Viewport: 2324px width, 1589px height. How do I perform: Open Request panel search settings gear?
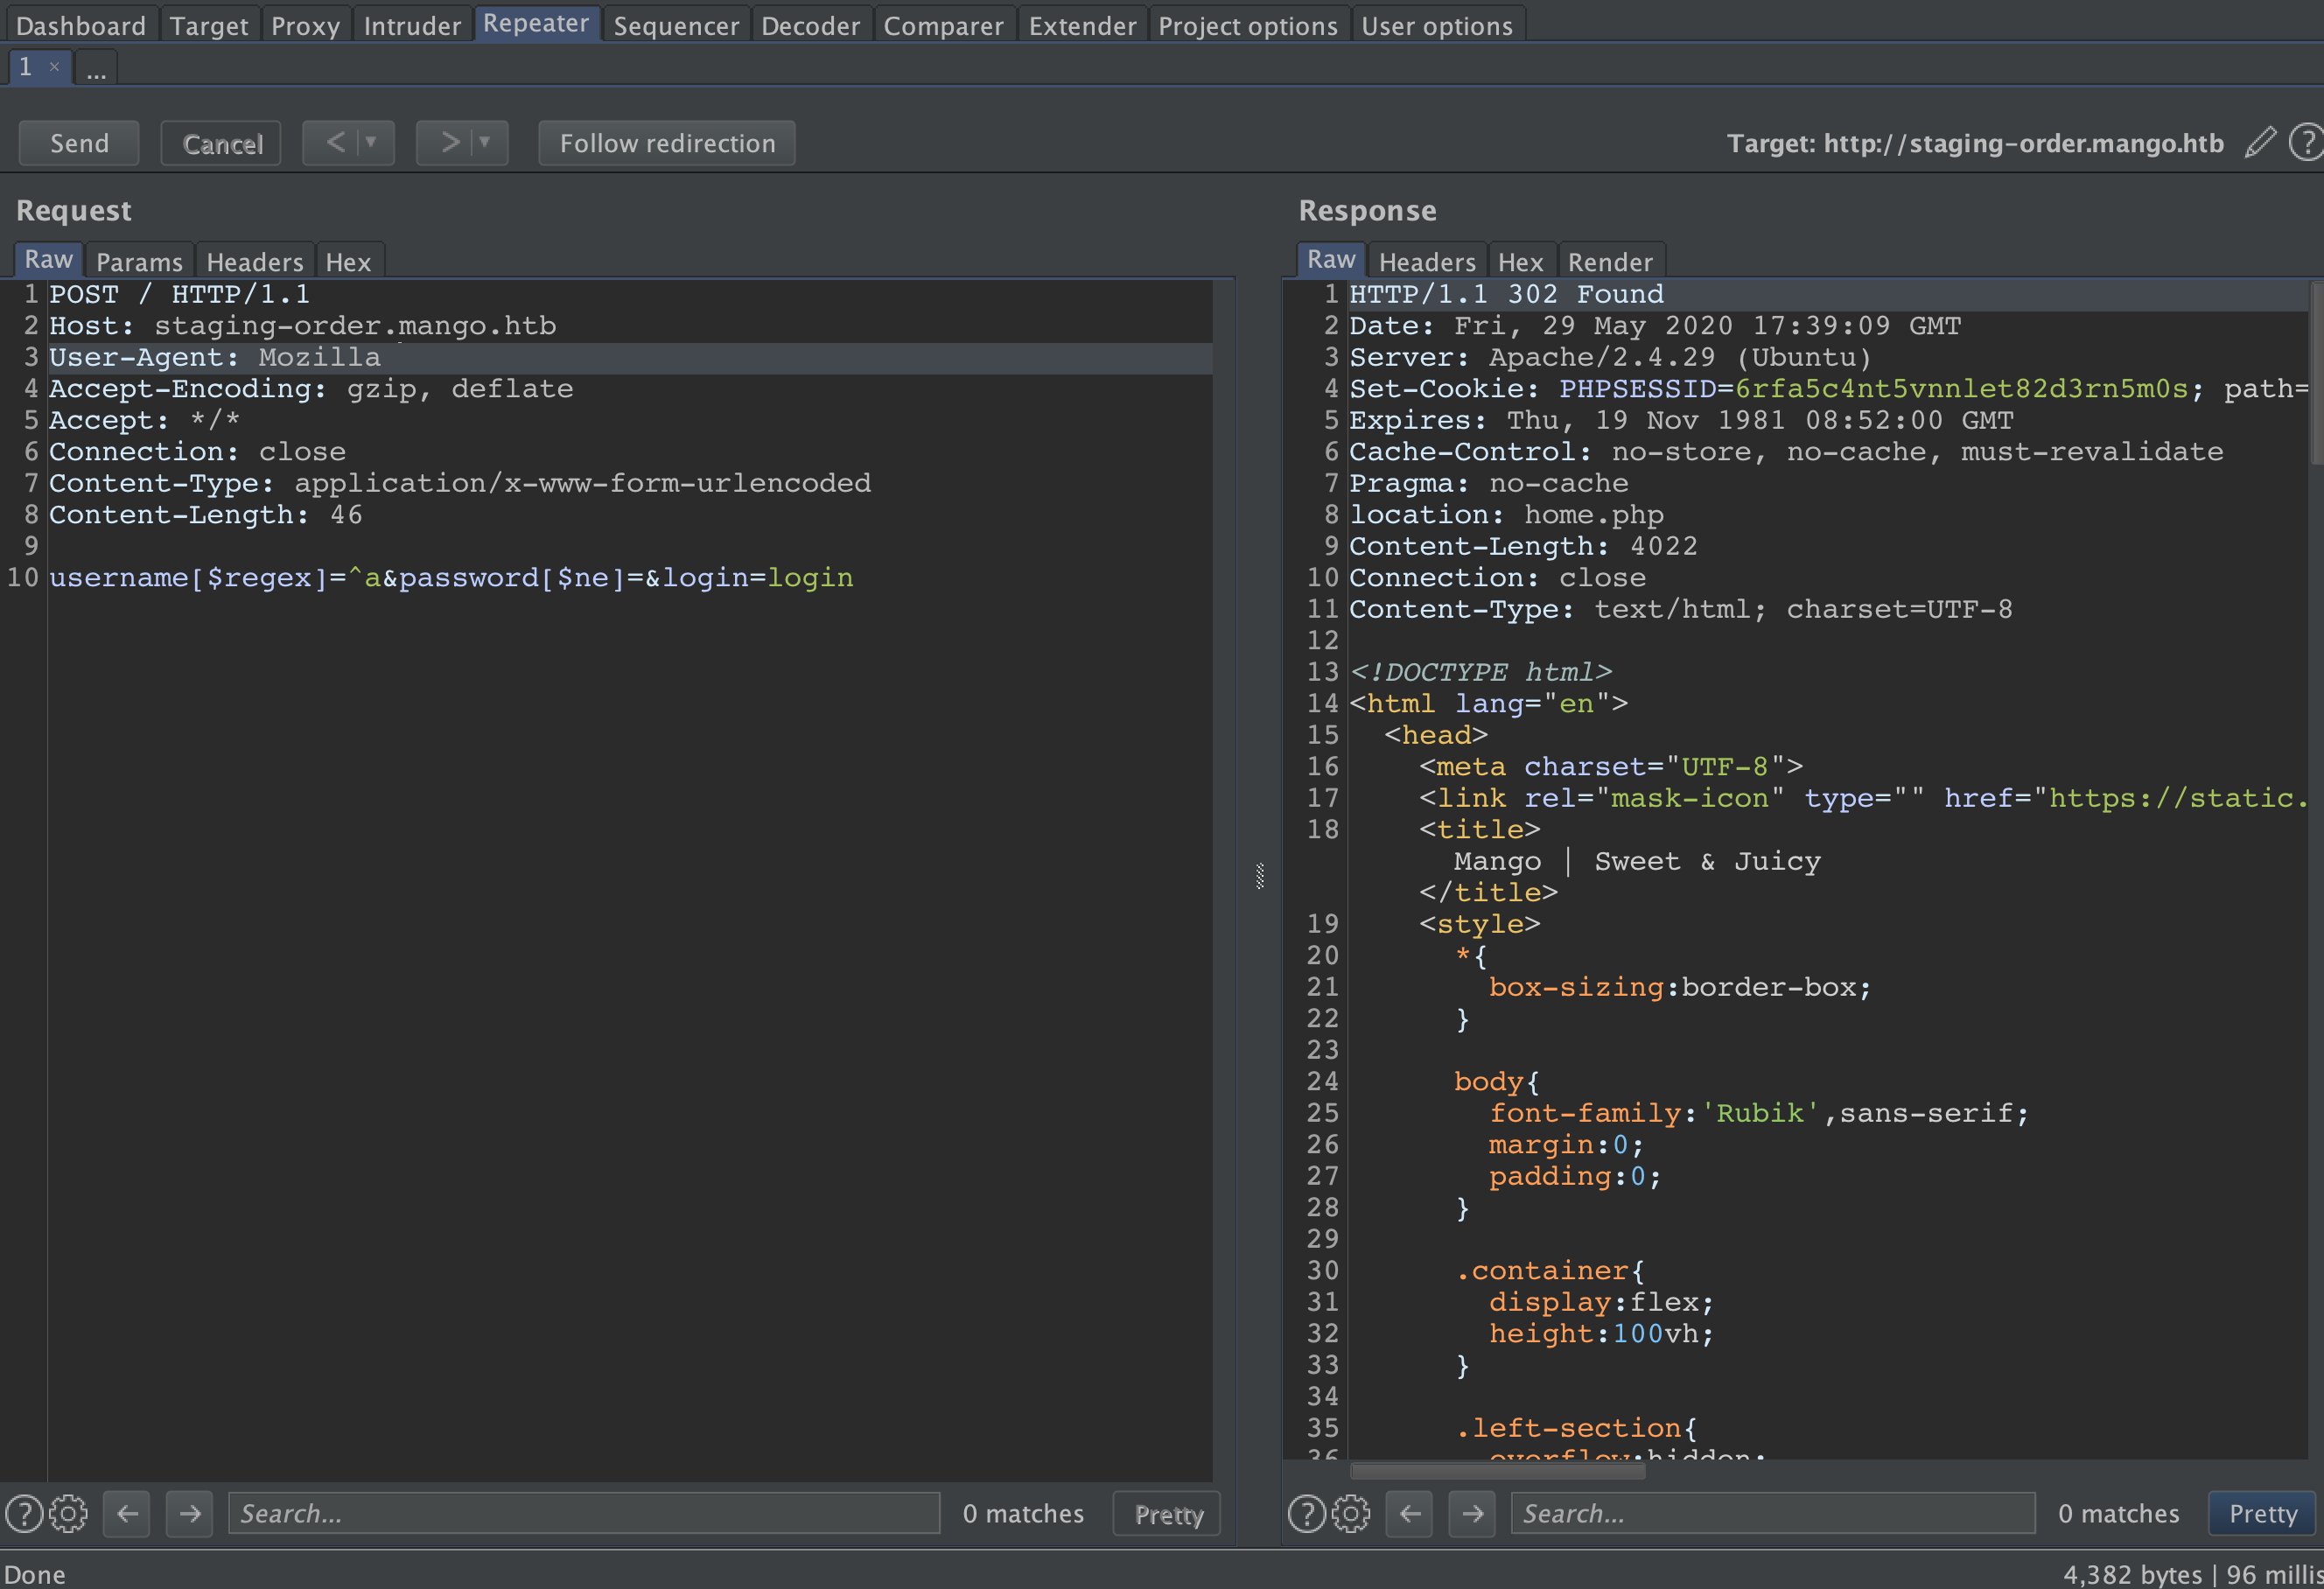pos(68,1514)
